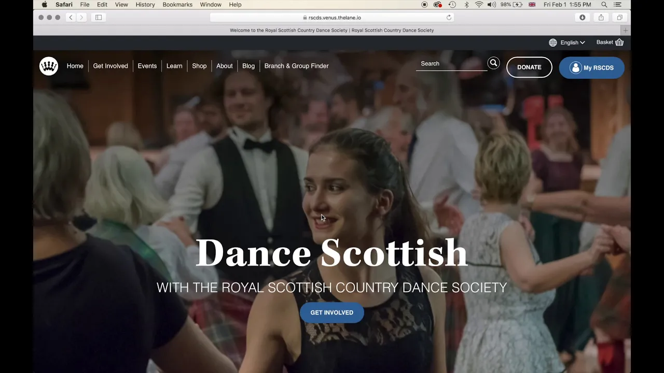Open the About nav link
The width and height of the screenshot is (664, 373).
coord(225,66)
